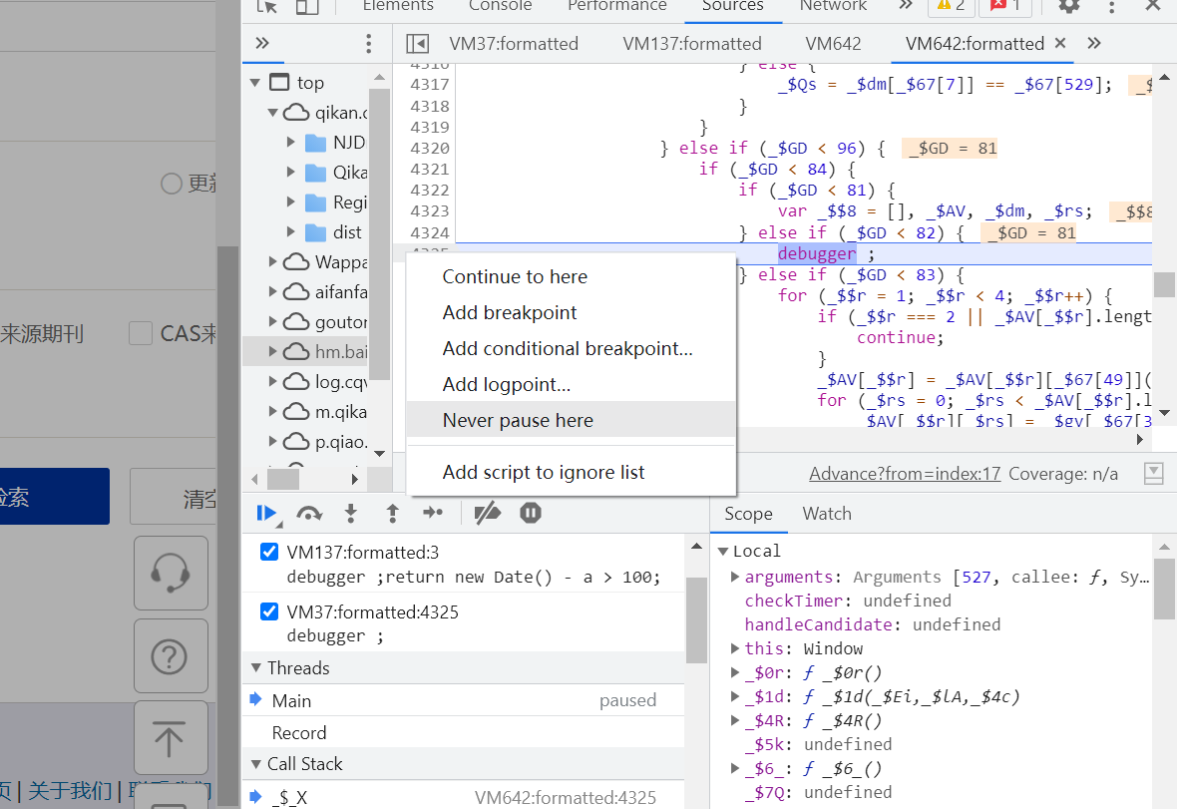The width and height of the screenshot is (1177, 809).
Task: Click the navigator tree vertical scrollbar
Action: [379, 232]
